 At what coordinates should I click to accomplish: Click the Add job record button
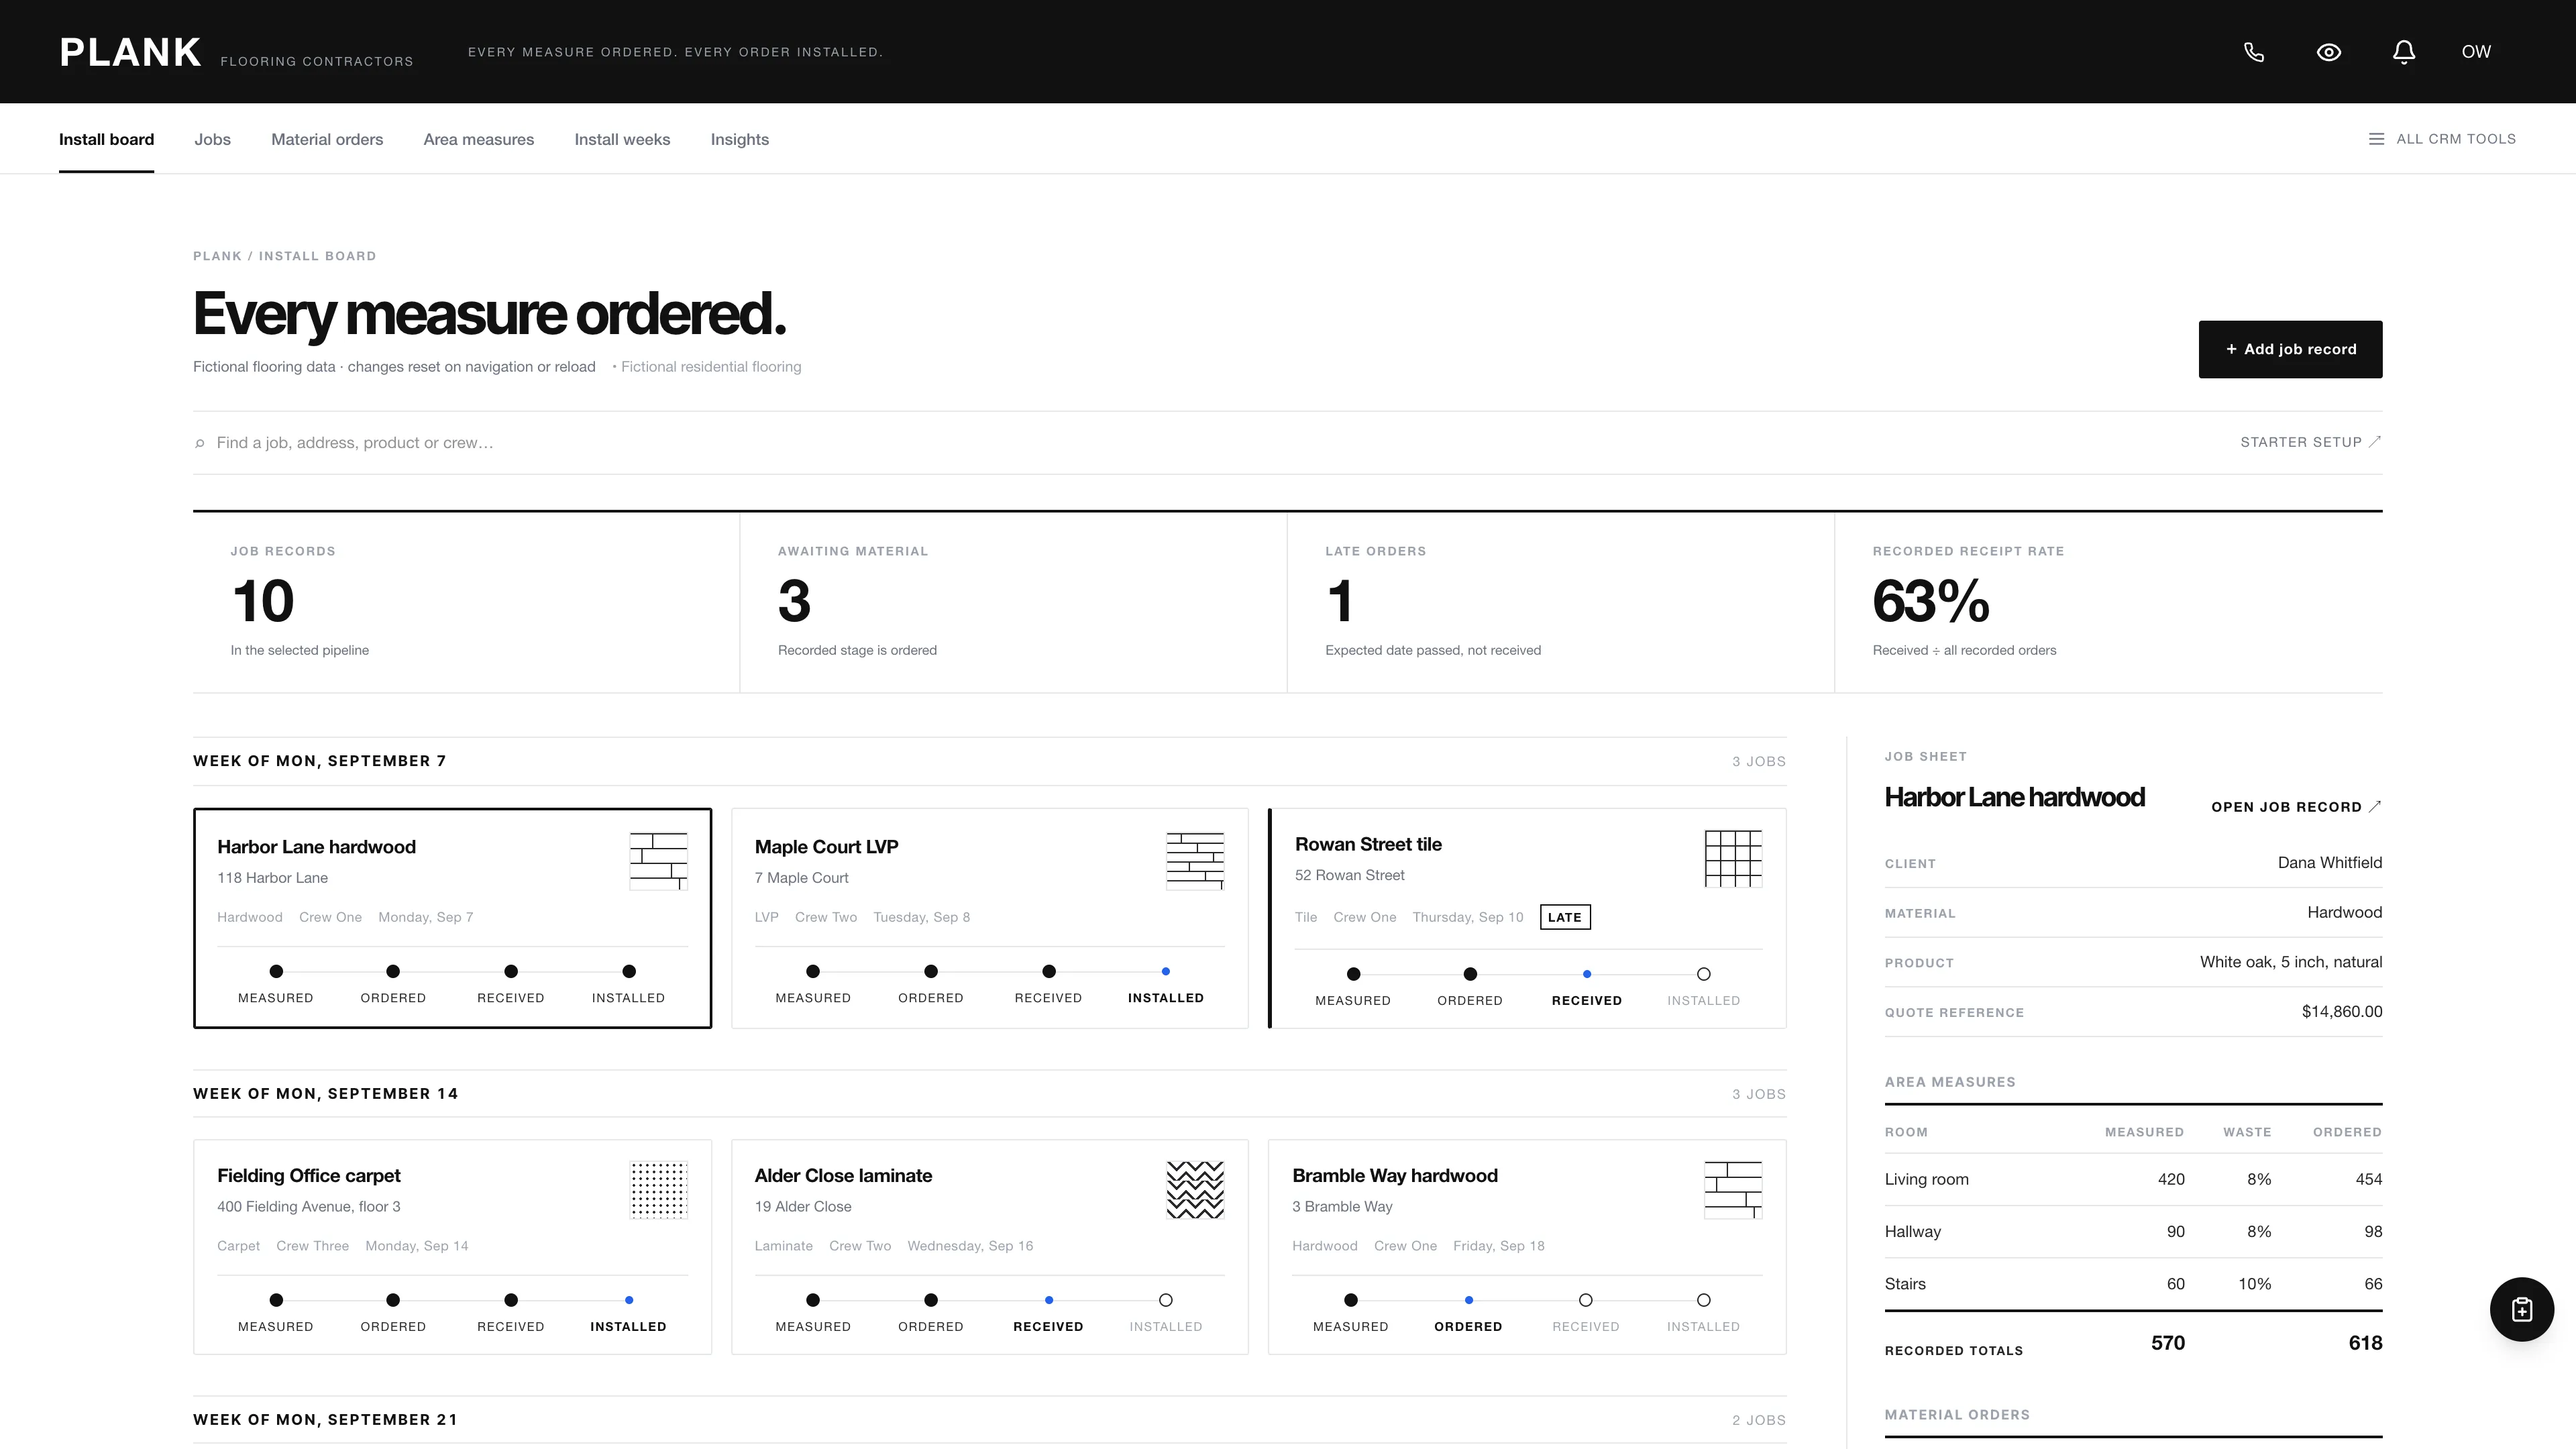click(2290, 349)
